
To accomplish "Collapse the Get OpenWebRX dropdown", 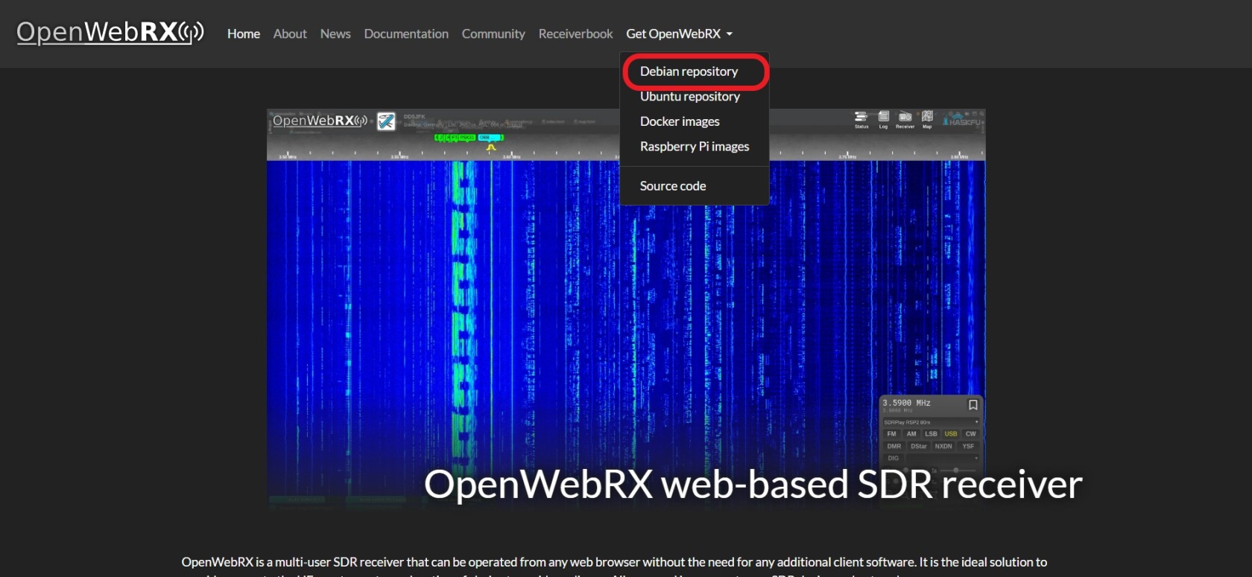I will 680,34.
